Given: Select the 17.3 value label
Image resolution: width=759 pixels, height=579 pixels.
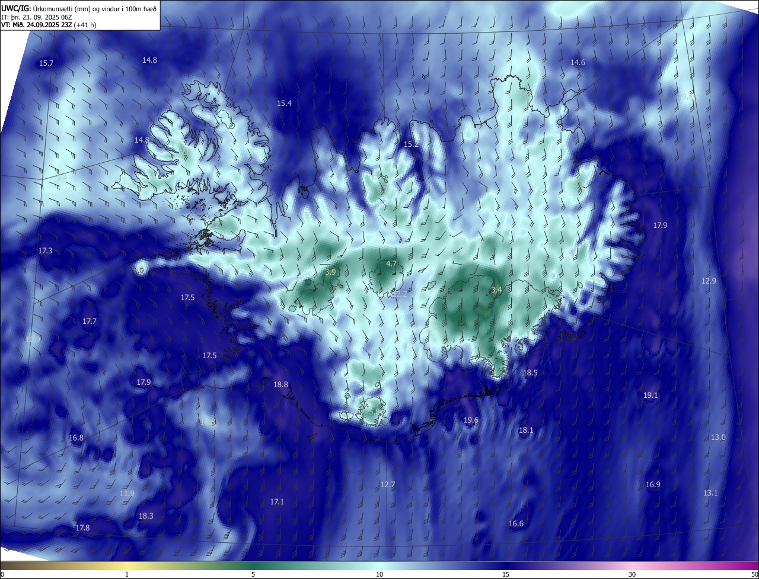Looking at the screenshot, I should [x=46, y=250].
